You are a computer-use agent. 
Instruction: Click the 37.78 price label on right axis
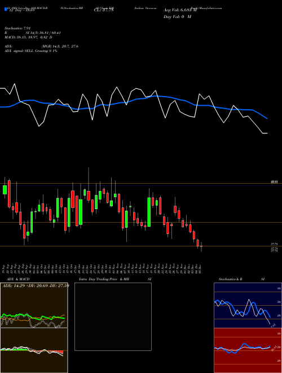[x=274, y=244]
